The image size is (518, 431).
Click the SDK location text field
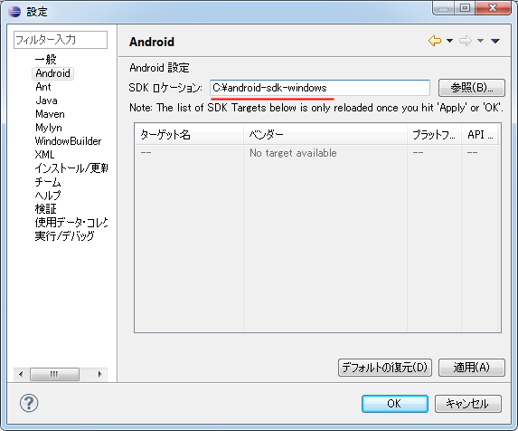(320, 88)
